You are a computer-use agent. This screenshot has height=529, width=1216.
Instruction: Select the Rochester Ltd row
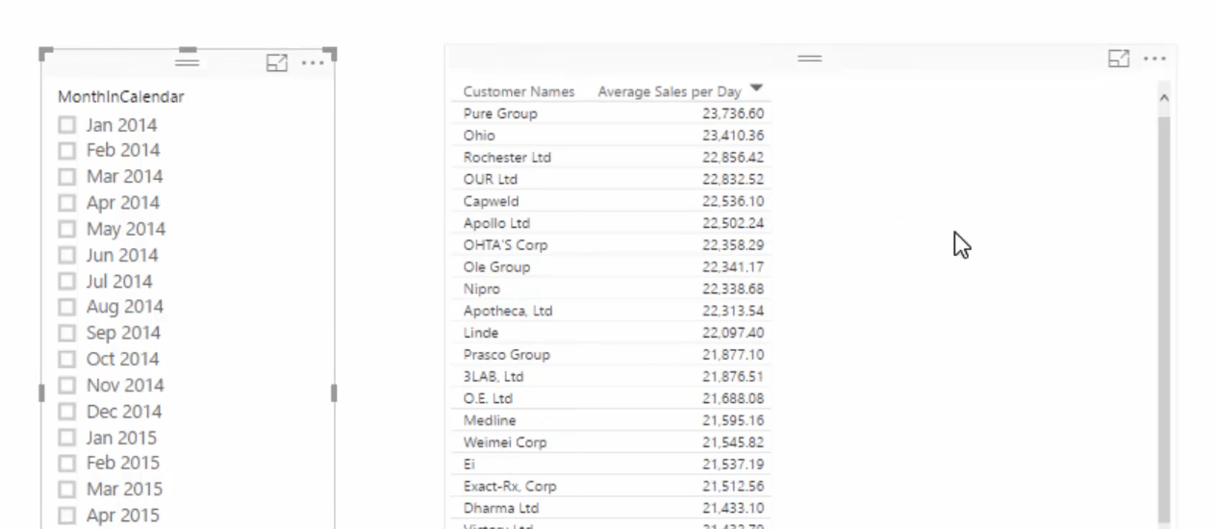[507, 158]
